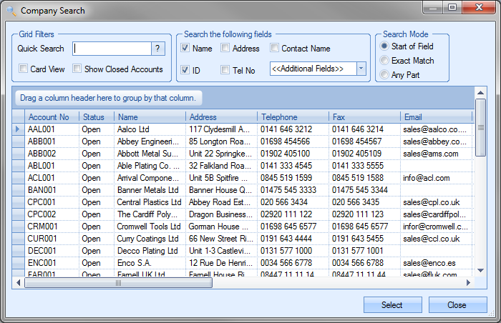Enable the Card View checkbox
This screenshot has width=501, height=323.
point(24,69)
